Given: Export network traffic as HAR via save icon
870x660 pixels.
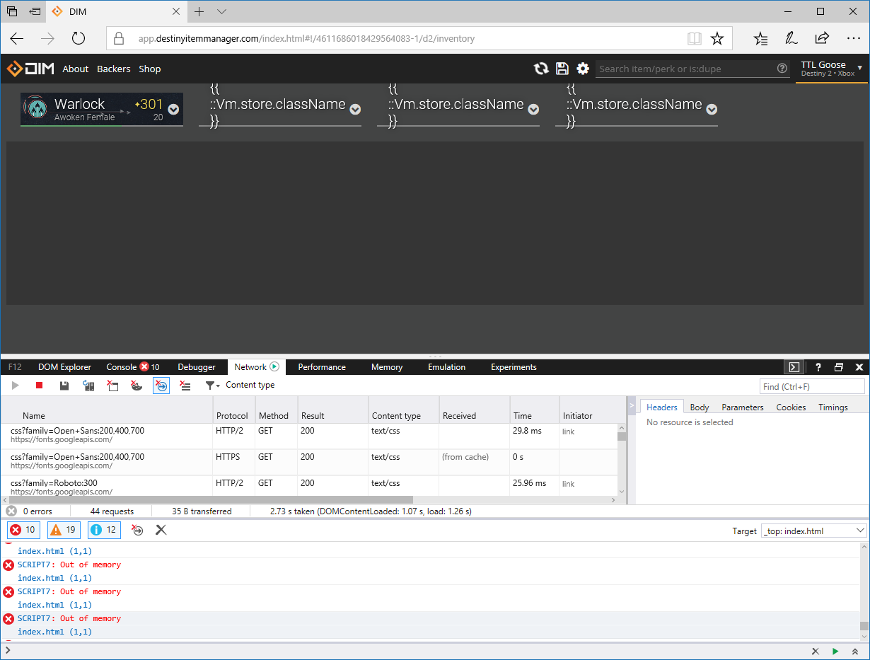Looking at the screenshot, I should click(64, 386).
